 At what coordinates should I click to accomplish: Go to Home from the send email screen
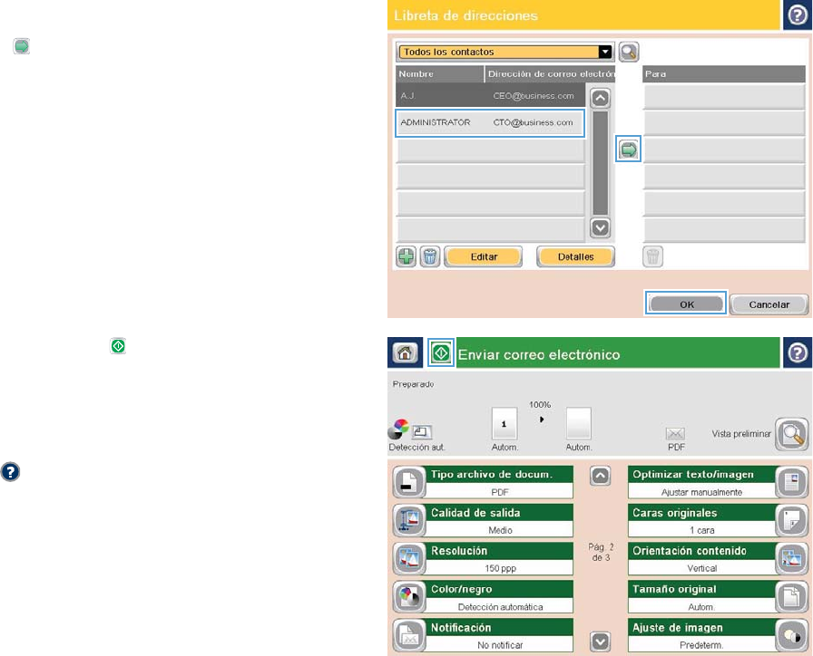tap(405, 352)
